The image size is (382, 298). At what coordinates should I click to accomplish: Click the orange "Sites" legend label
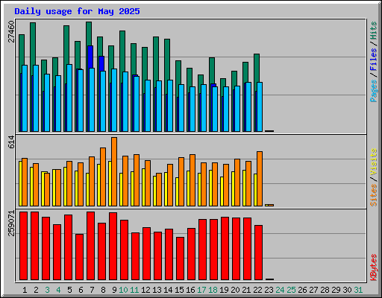click(x=374, y=195)
